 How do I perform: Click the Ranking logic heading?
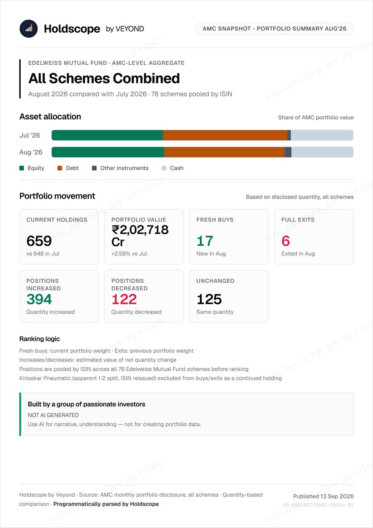tap(40, 339)
